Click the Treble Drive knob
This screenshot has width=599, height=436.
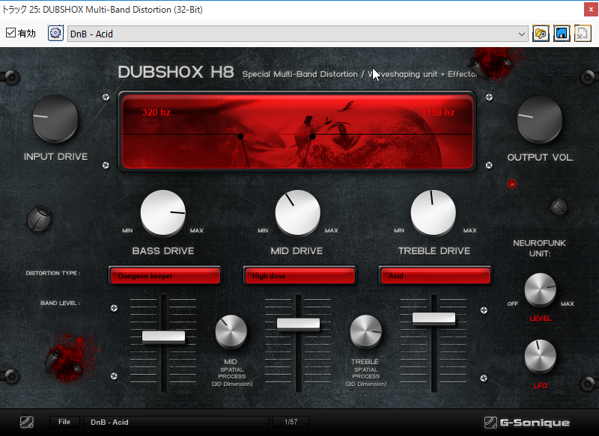[434, 212]
